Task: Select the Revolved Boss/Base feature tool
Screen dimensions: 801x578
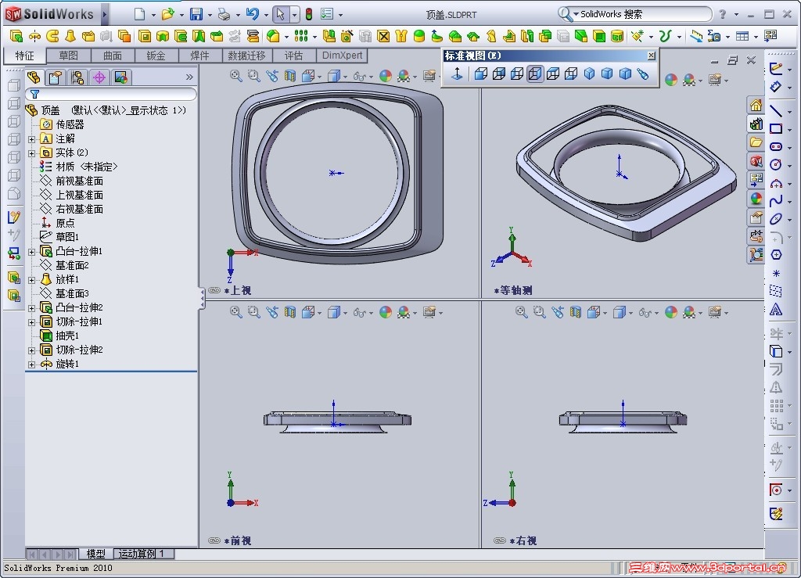Action: pos(34,36)
